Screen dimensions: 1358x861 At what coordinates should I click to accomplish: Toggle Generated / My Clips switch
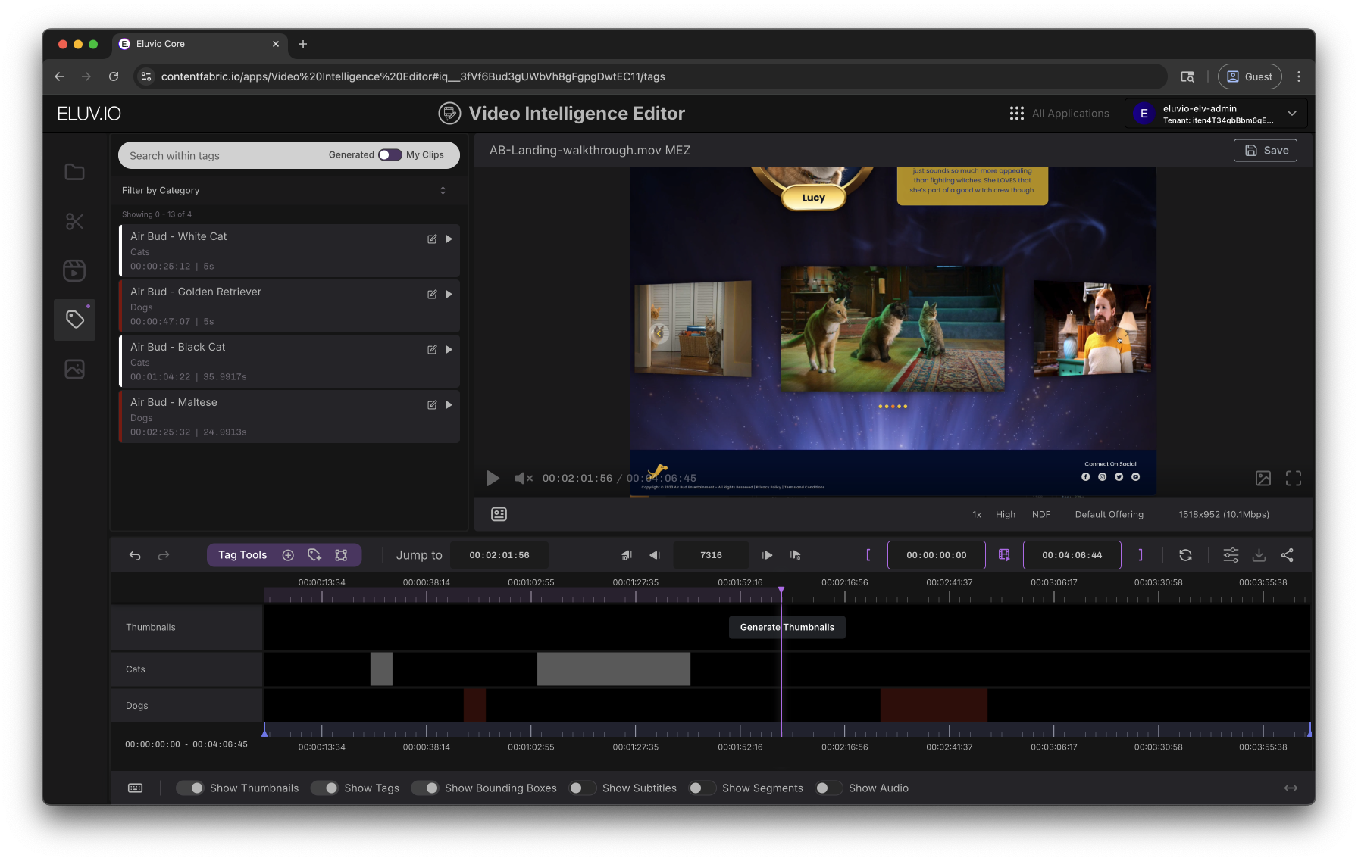point(390,154)
